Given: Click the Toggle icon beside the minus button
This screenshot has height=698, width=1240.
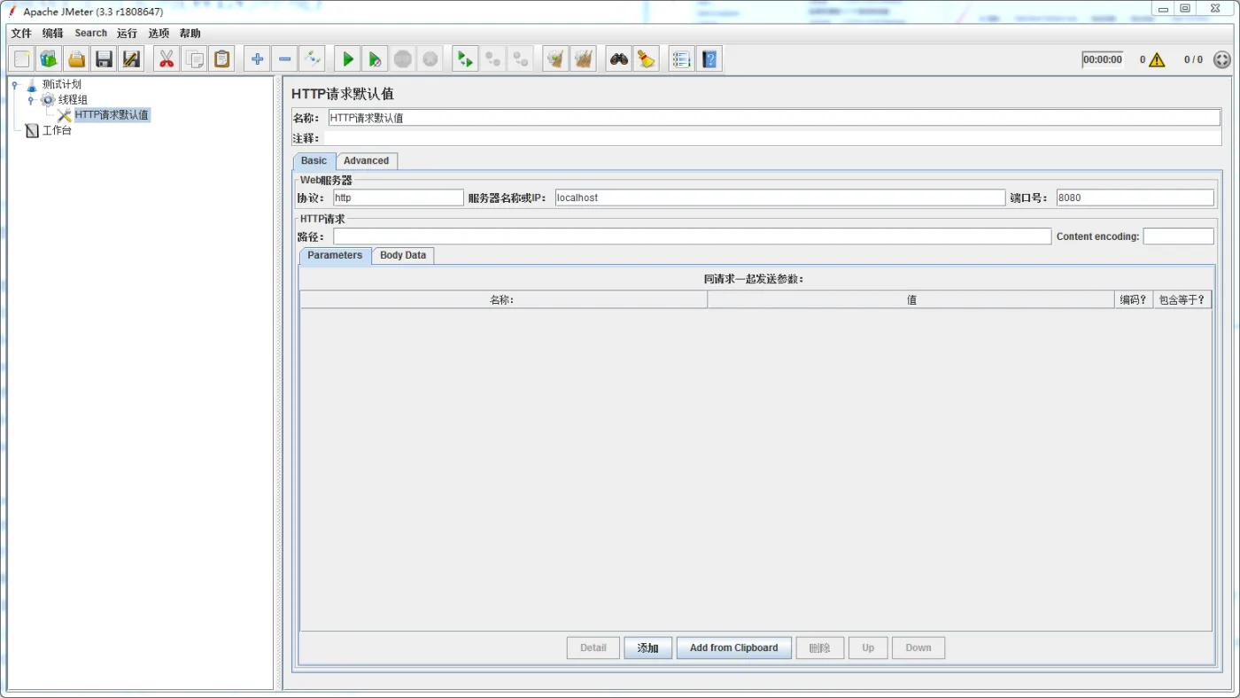Looking at the screenshot, I should (x=312, y=59).
